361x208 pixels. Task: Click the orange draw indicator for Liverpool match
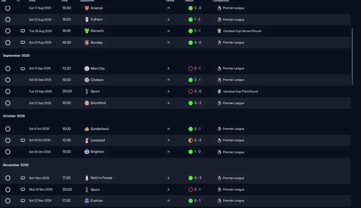coord(191,140)
